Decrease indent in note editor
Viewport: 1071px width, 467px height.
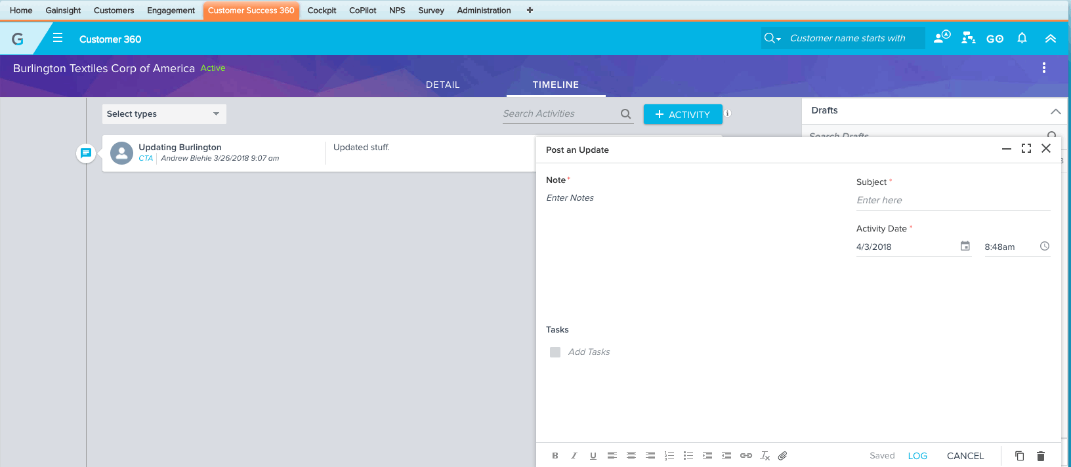(x=726, y=456)
